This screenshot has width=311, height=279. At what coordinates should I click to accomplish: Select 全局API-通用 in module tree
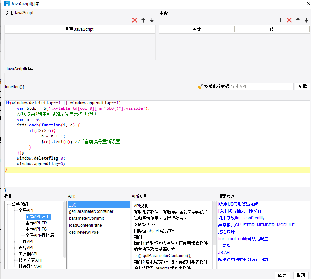coord(38,216)
